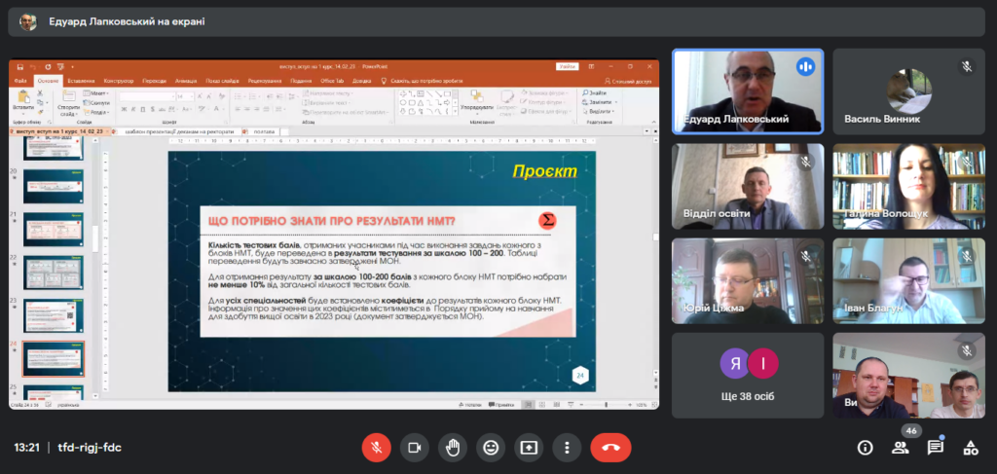Leave the call with the red hang-up button
Viewport: 997px width, 474px height.
point(610,447)
